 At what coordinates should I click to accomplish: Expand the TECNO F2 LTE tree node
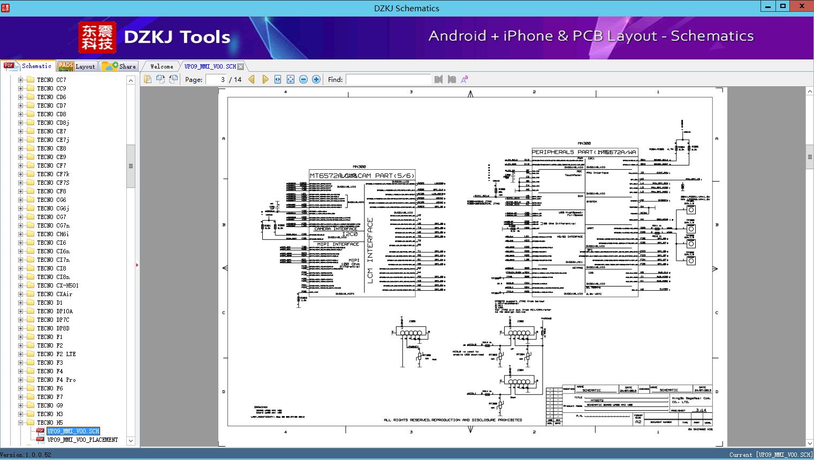(20, 354)
